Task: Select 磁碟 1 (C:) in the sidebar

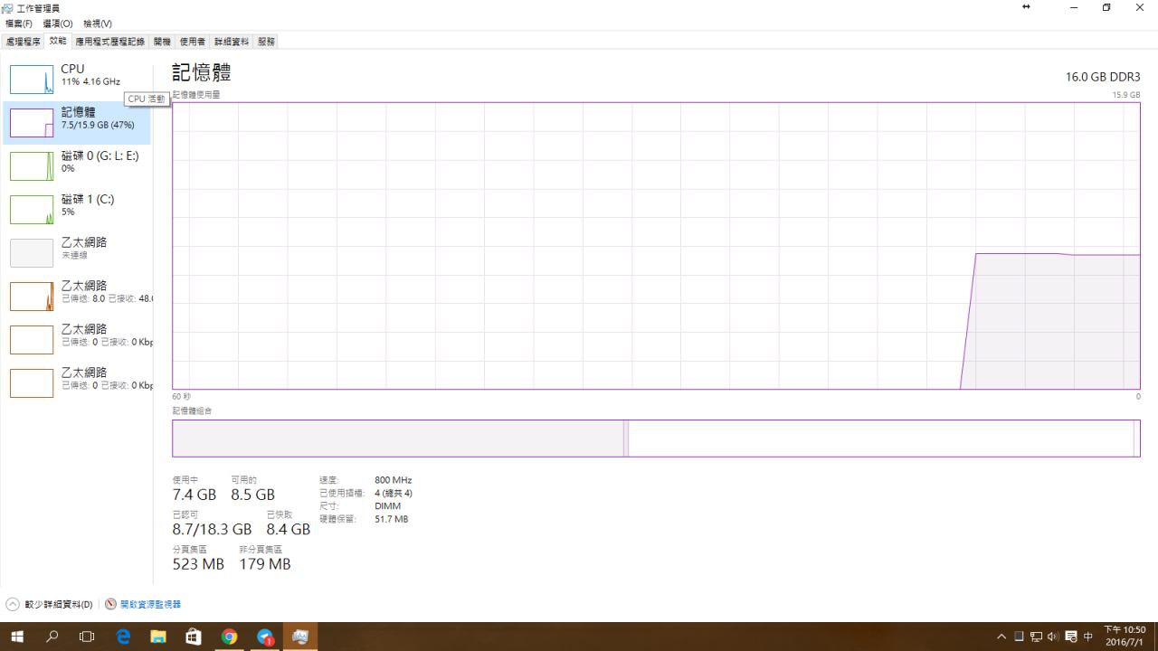Action: [x=78, y=209]
